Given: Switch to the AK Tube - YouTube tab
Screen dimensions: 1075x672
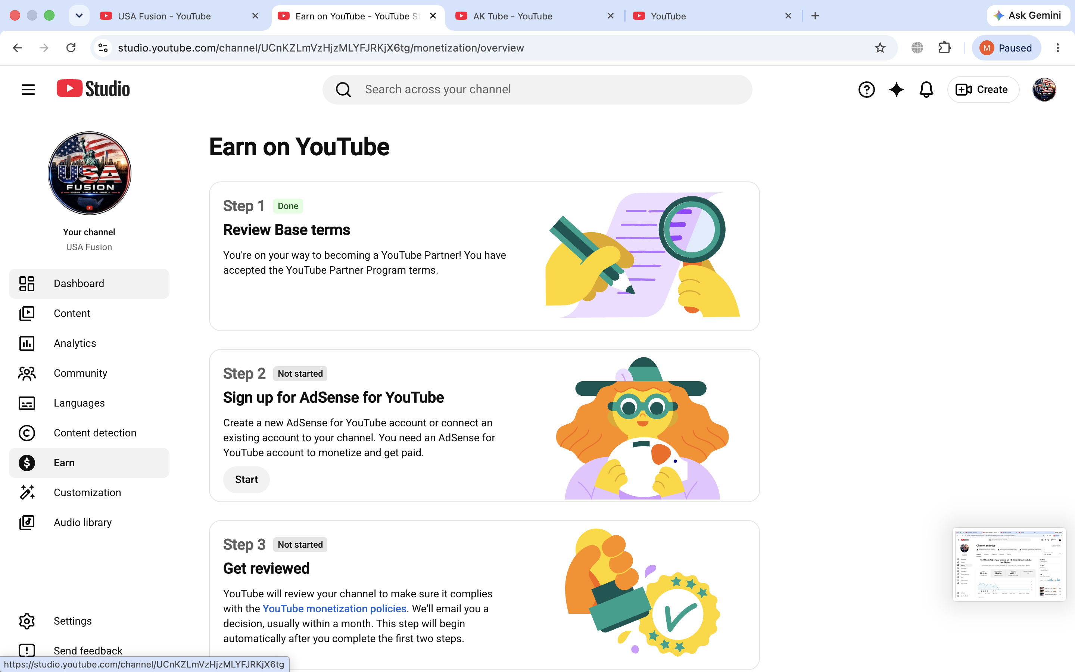Looking at the screenshot, I should [535, 16].
